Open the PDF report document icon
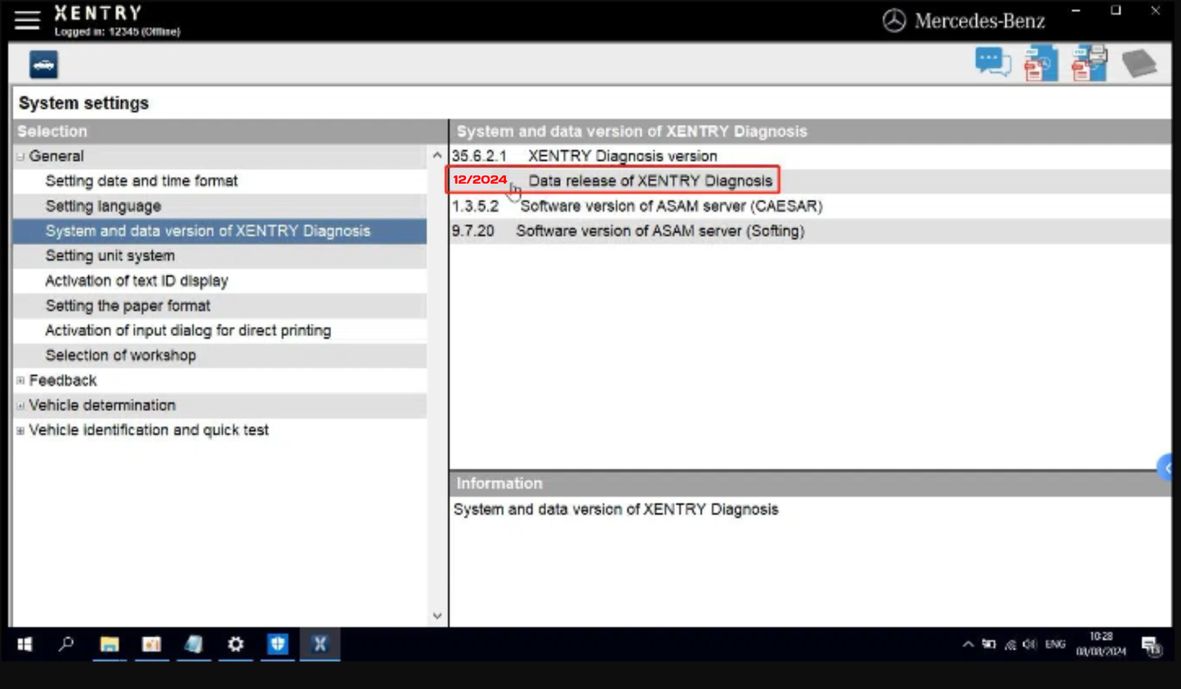This screenshot has height=689, width=1181. click(x=1040, y=62)
